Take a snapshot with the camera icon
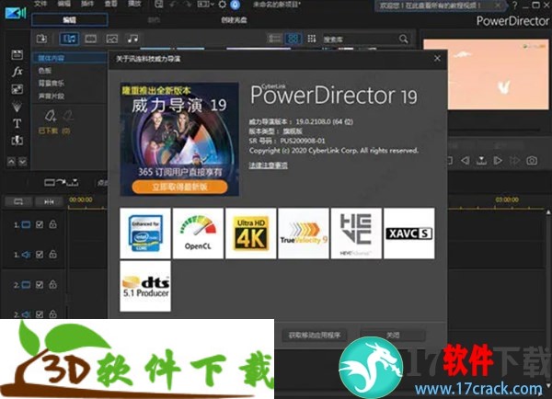 point(532,161)
